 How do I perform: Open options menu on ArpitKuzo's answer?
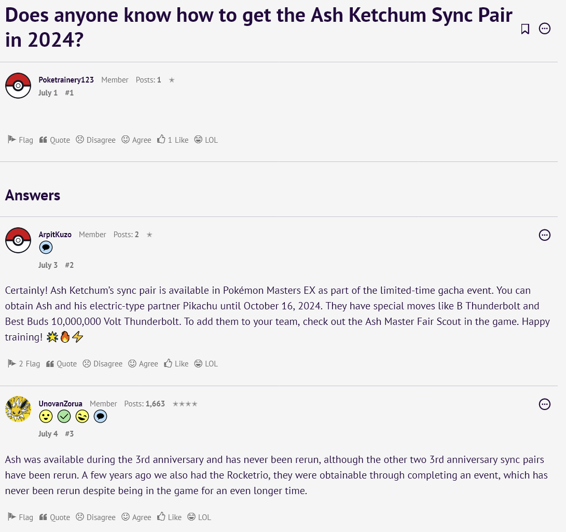point(545,235)
